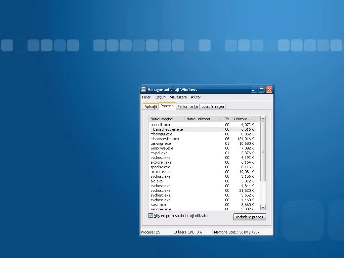Click the process list scroll up arrow
This screenshot has width=344, height=258.
(x=263, y=119)
